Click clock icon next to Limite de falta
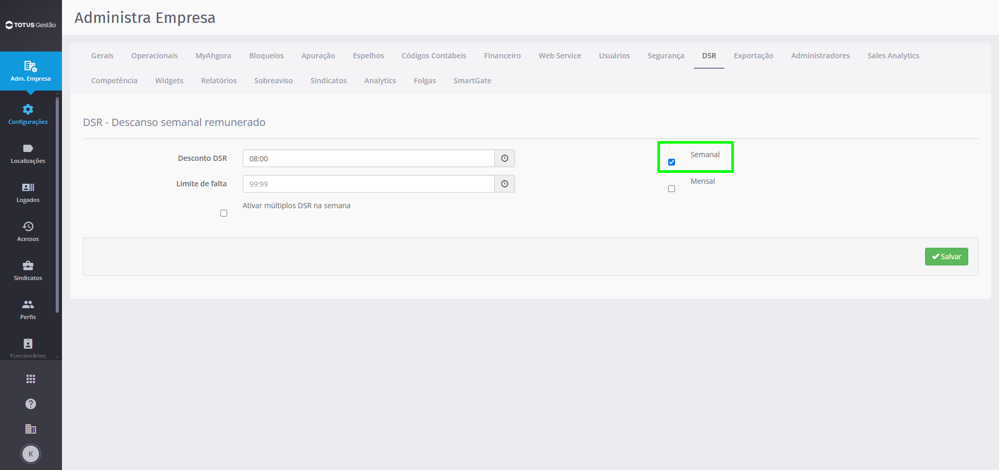 (x=505, y=184)
